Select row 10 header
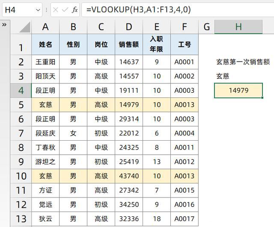The width and height of the screenshot is (274, 227). (x=21, y=176)
